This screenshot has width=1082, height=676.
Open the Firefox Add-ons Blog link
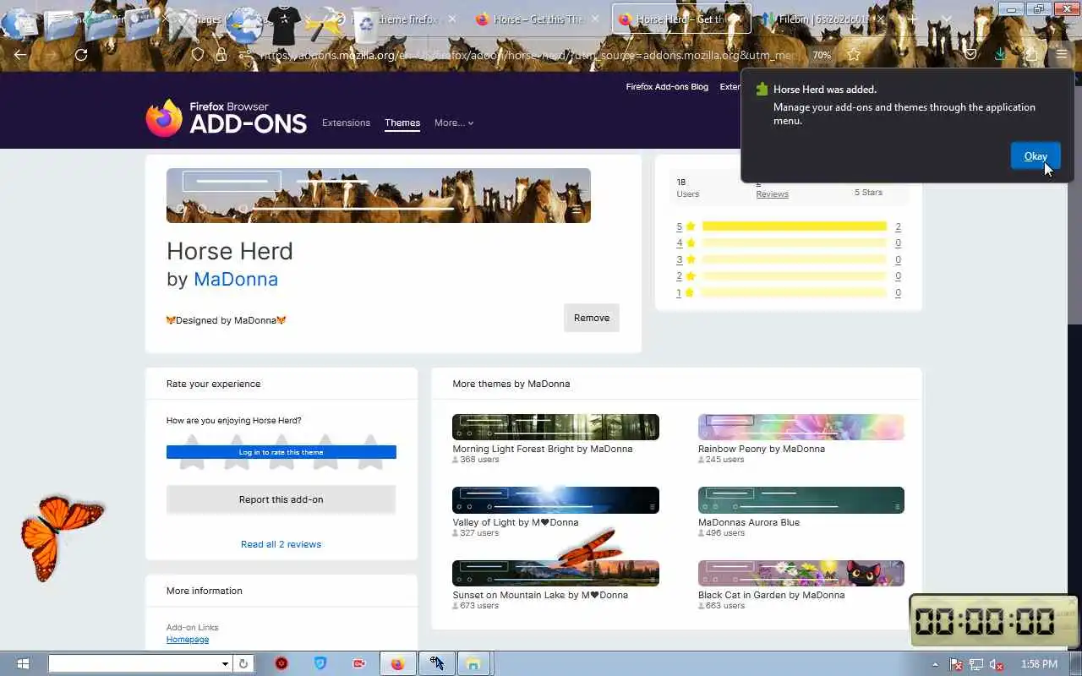click(x=667, y=86)
